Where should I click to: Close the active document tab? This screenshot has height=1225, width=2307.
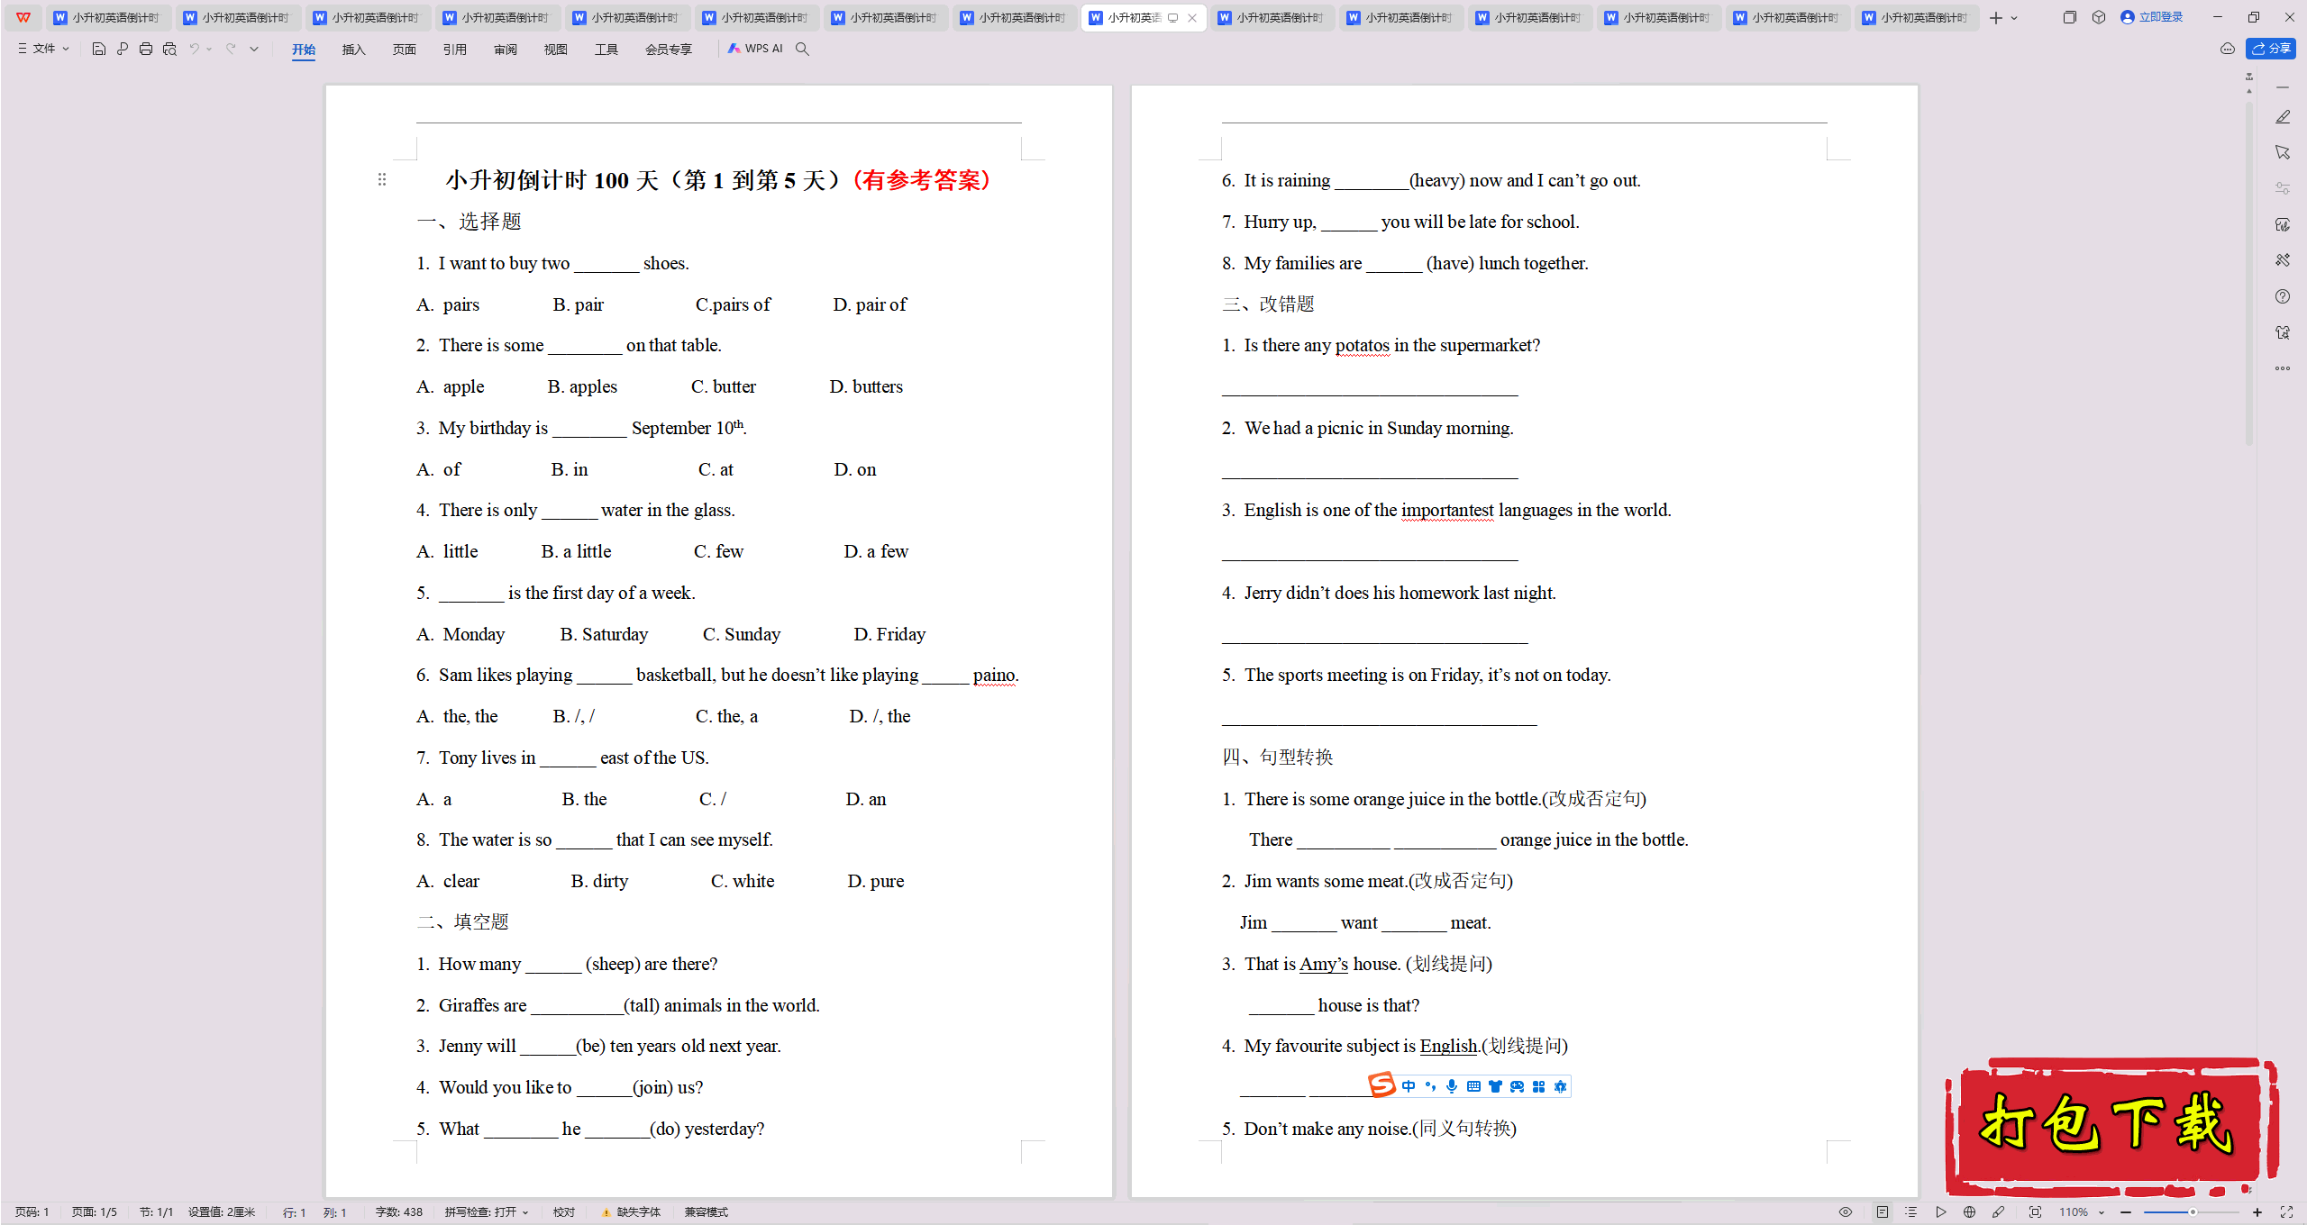(x=1192, y=18)
